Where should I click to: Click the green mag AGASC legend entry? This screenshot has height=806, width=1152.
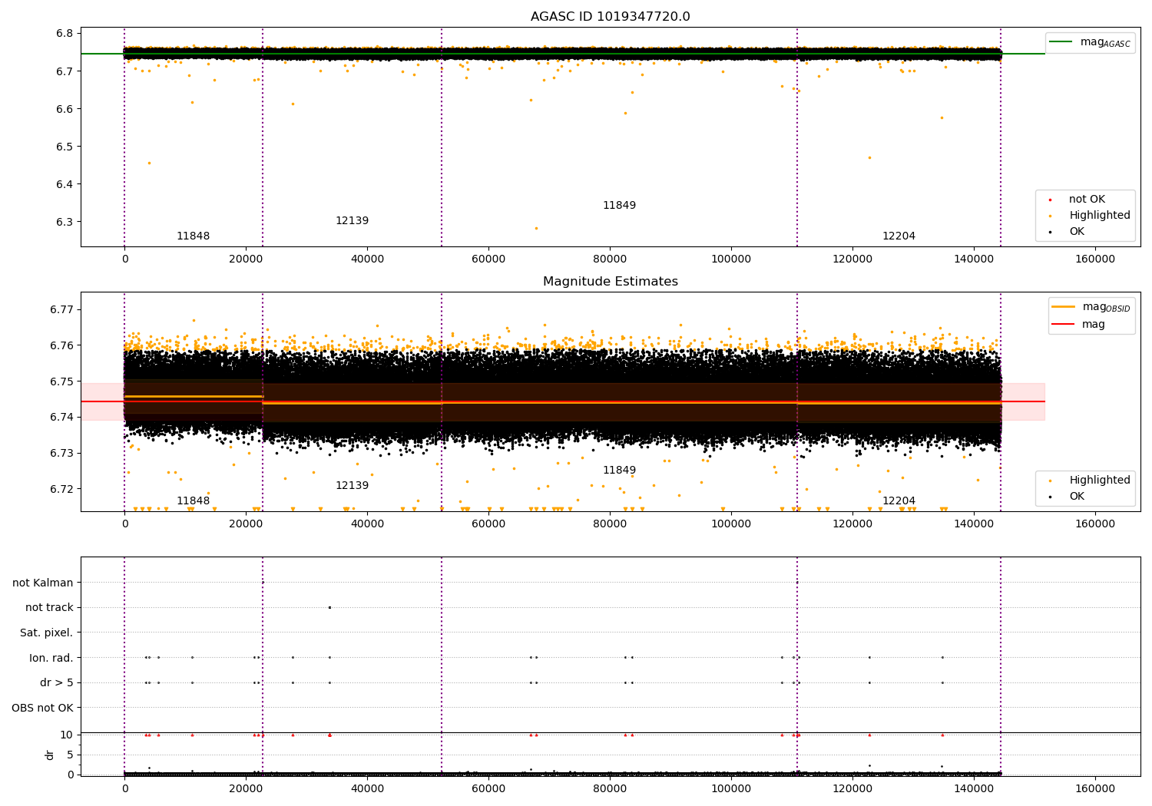tap(1090, 42)
